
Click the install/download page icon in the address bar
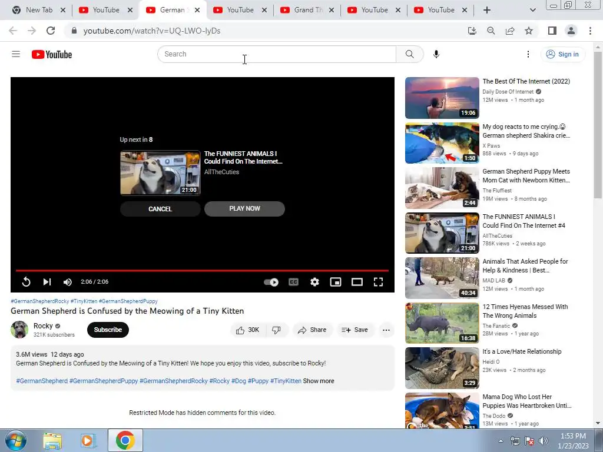[x=472, y=31]
